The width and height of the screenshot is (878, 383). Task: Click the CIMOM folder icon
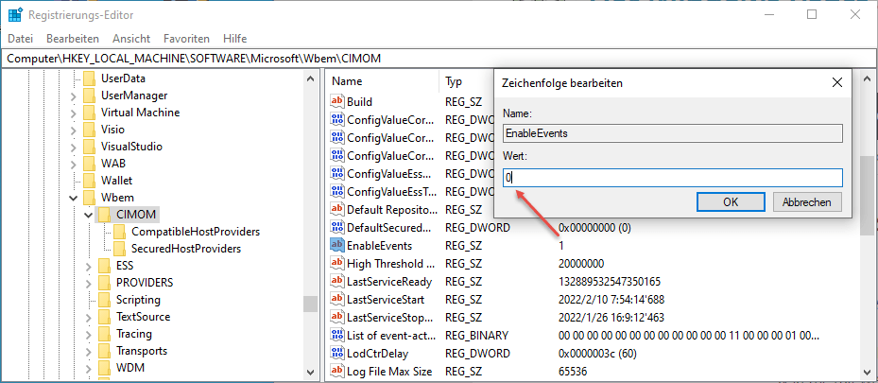(x=106, y=215)
